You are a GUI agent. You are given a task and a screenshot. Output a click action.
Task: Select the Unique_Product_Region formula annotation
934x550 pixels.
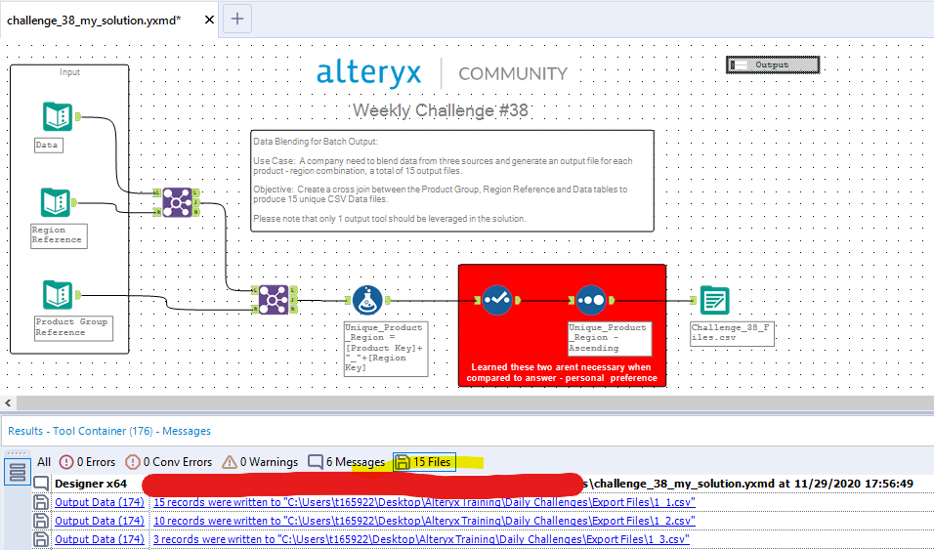(x=386, y=349)
